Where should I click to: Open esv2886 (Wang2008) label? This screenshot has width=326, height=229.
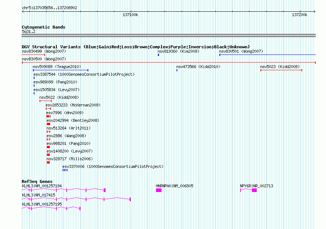pyautogui.click(x=66, y=136)
